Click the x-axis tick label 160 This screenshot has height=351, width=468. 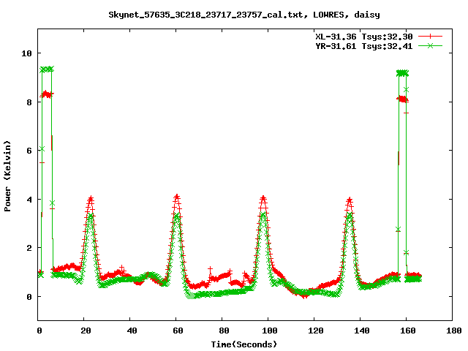(408, 331)
